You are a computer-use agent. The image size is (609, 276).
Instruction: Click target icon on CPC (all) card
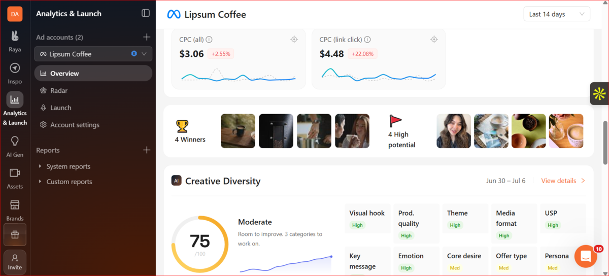click(x=294, y=40)
